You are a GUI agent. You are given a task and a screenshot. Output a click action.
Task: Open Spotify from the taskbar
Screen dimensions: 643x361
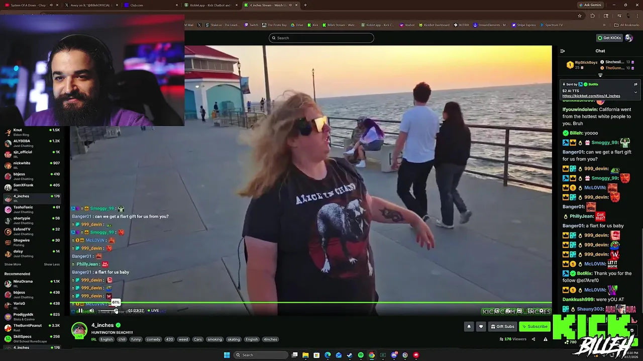[x=361, y=355]
